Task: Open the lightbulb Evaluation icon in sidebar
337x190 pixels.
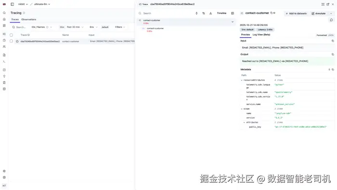Action: (x=4, y=76)
